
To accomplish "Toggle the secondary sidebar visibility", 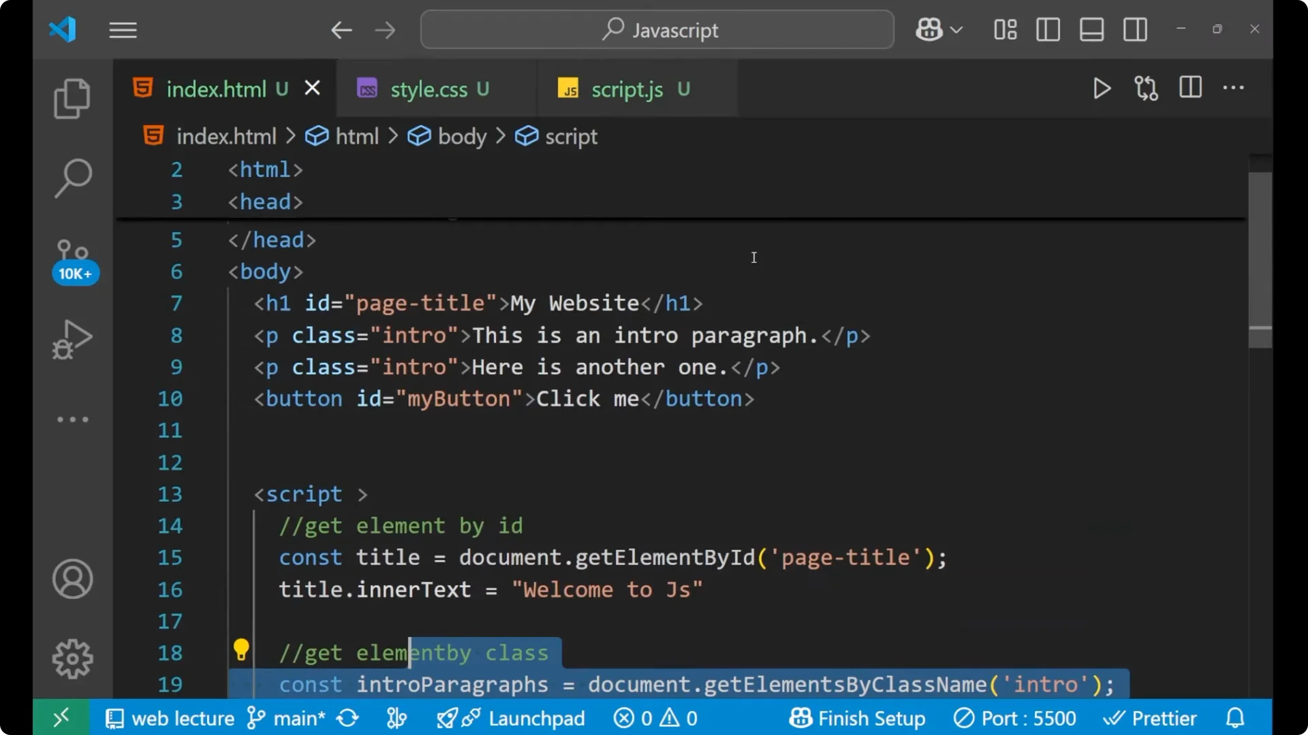I will [1135, 29].
